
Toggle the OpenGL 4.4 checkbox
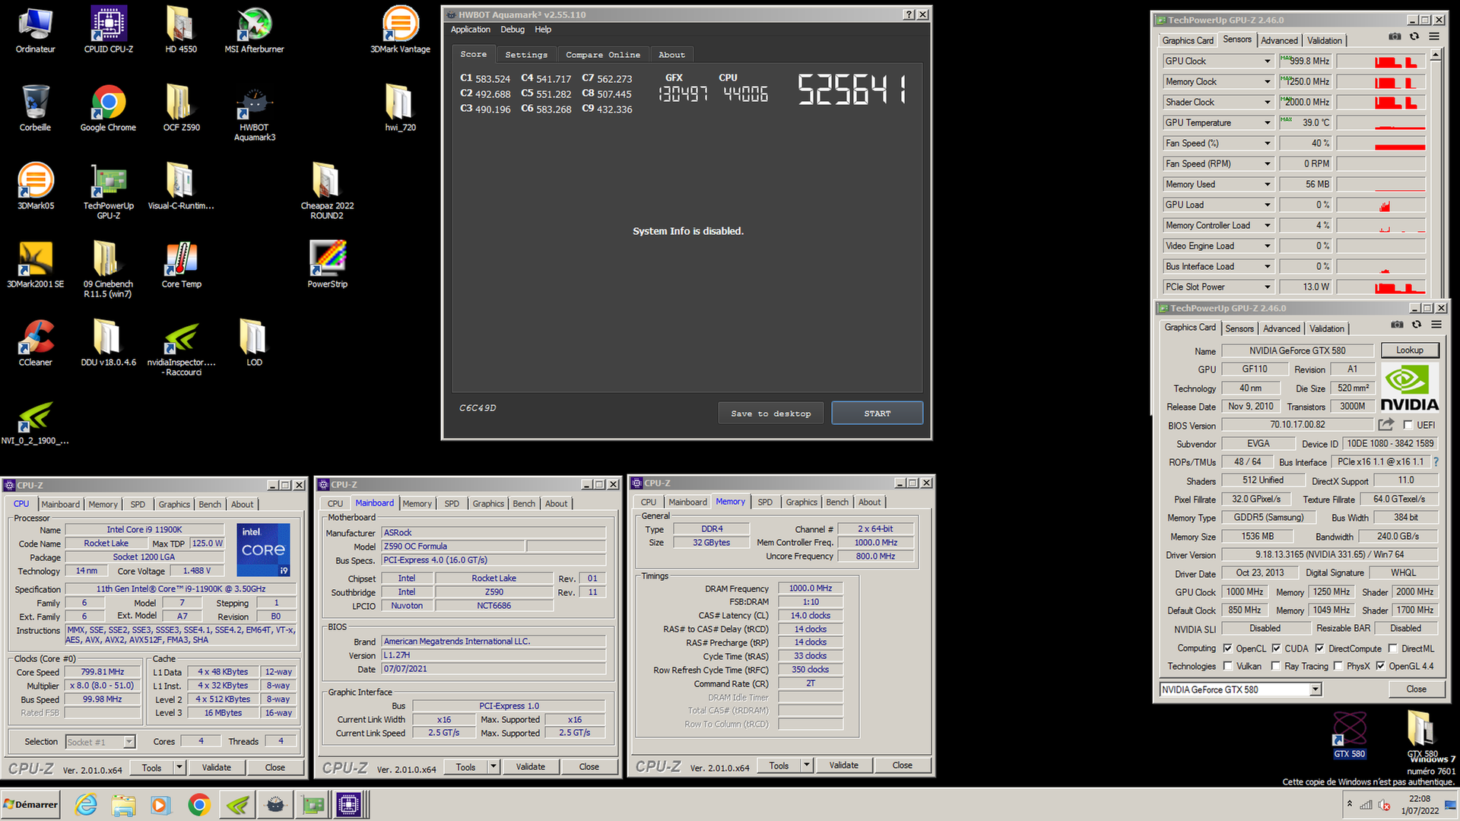(x=1381, y=666)
